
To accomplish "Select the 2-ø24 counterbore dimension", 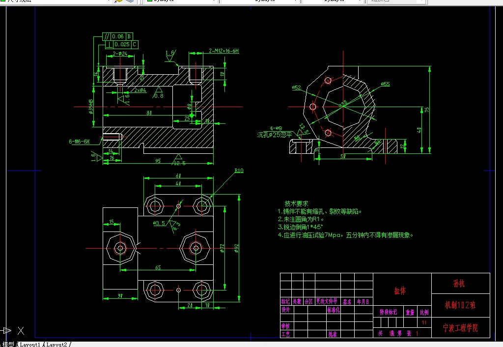I will tap(120, 54).
